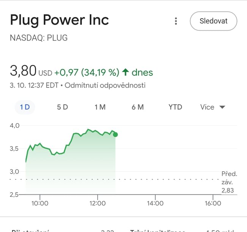Click the 12:00 time axis label
247x232 pixels.
[x=97, y=203]
